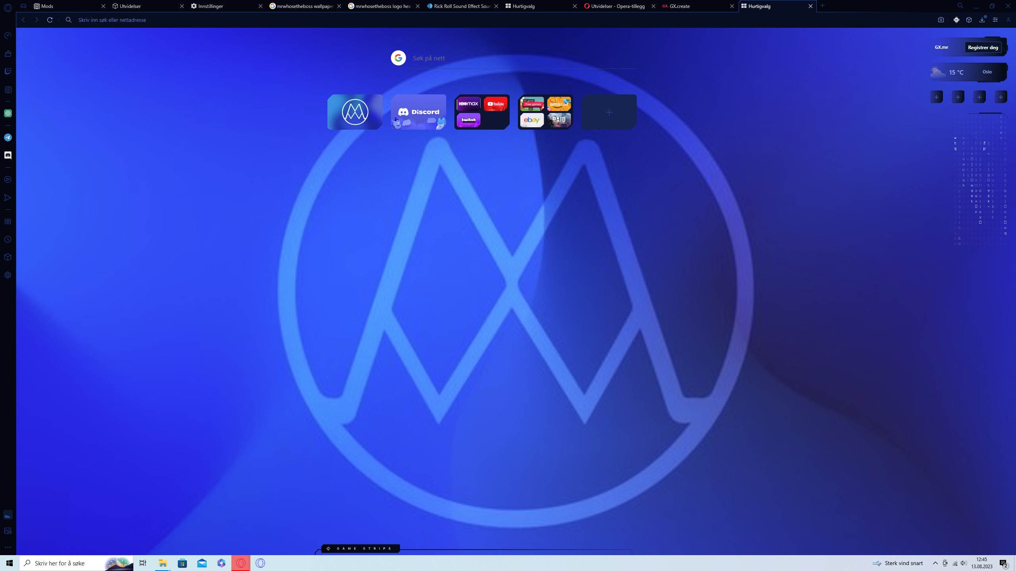Click the Søk på nett search field
1016x571 pixels.
pos(516,58)
